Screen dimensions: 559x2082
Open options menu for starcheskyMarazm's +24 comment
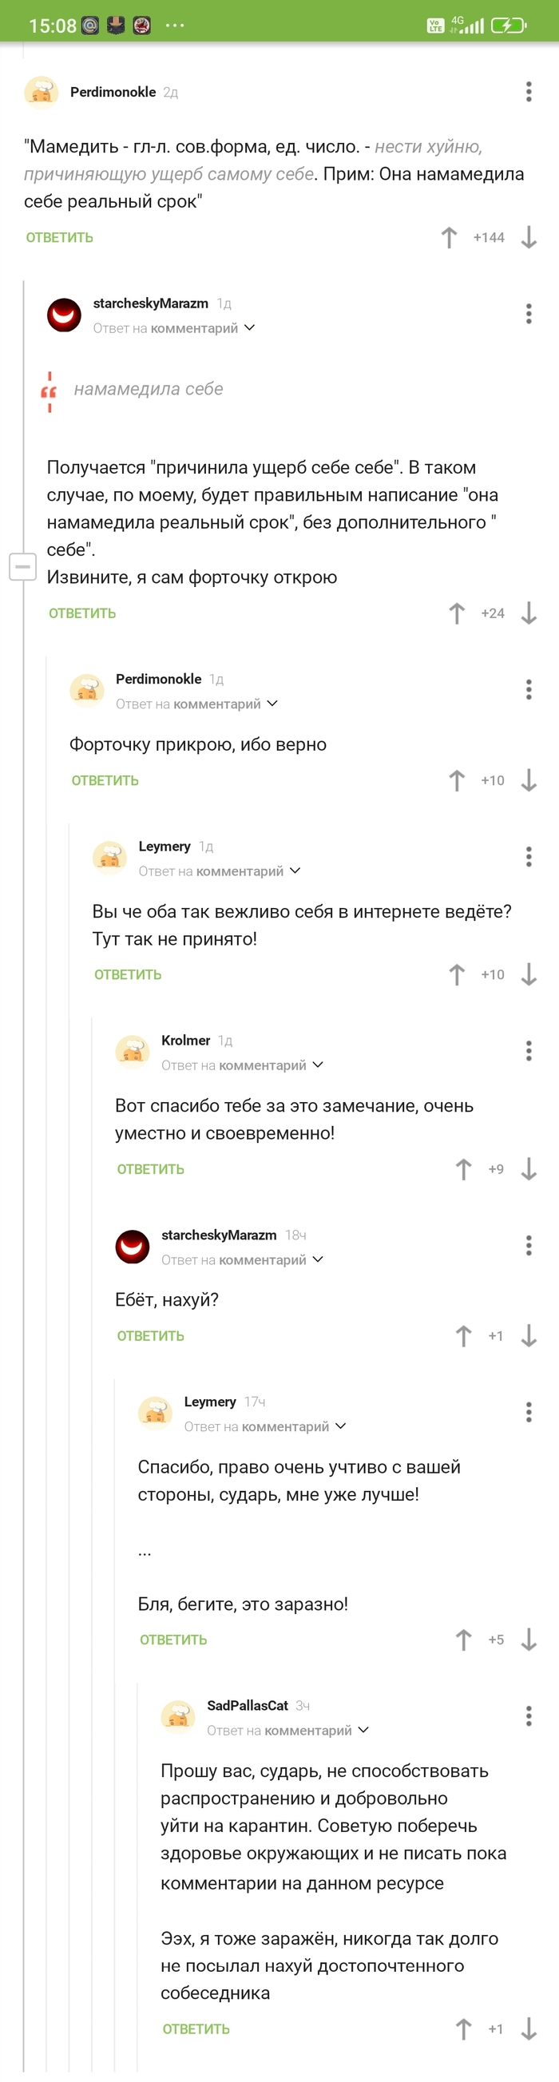click(x=529, y=314)
